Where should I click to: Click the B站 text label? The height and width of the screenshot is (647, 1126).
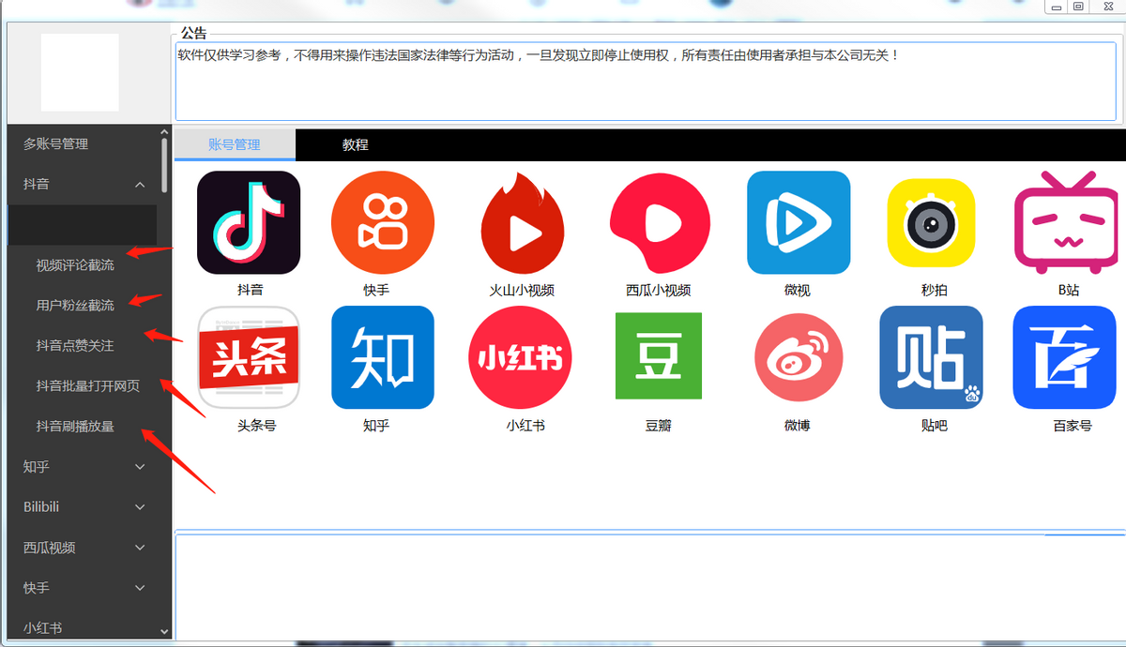tap(1069, 291)
